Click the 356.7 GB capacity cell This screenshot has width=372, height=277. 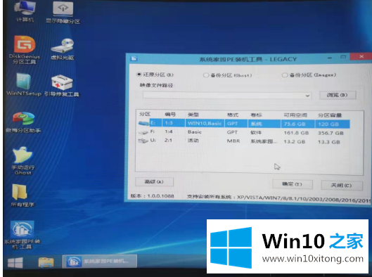(331, 133)
